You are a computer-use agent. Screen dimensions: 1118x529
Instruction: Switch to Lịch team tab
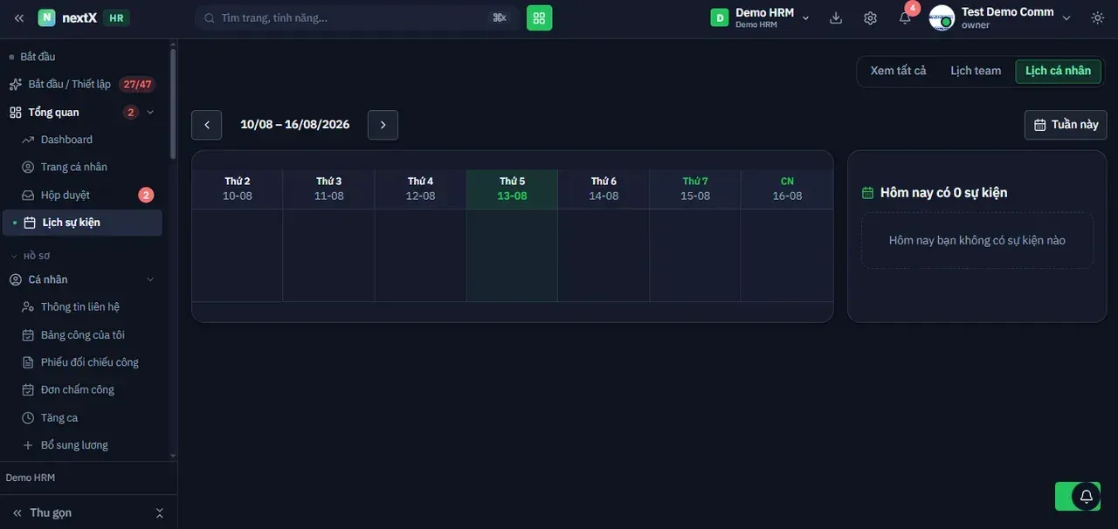[976, 71]
